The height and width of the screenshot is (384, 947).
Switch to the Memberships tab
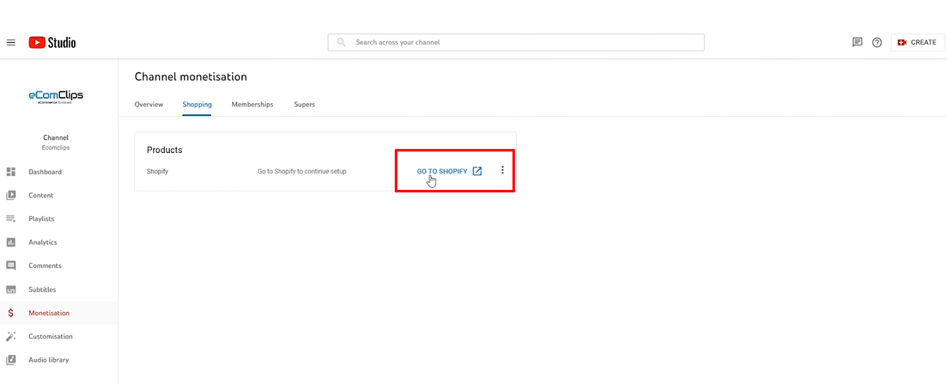pyautogui.click(x=253, y=104)
